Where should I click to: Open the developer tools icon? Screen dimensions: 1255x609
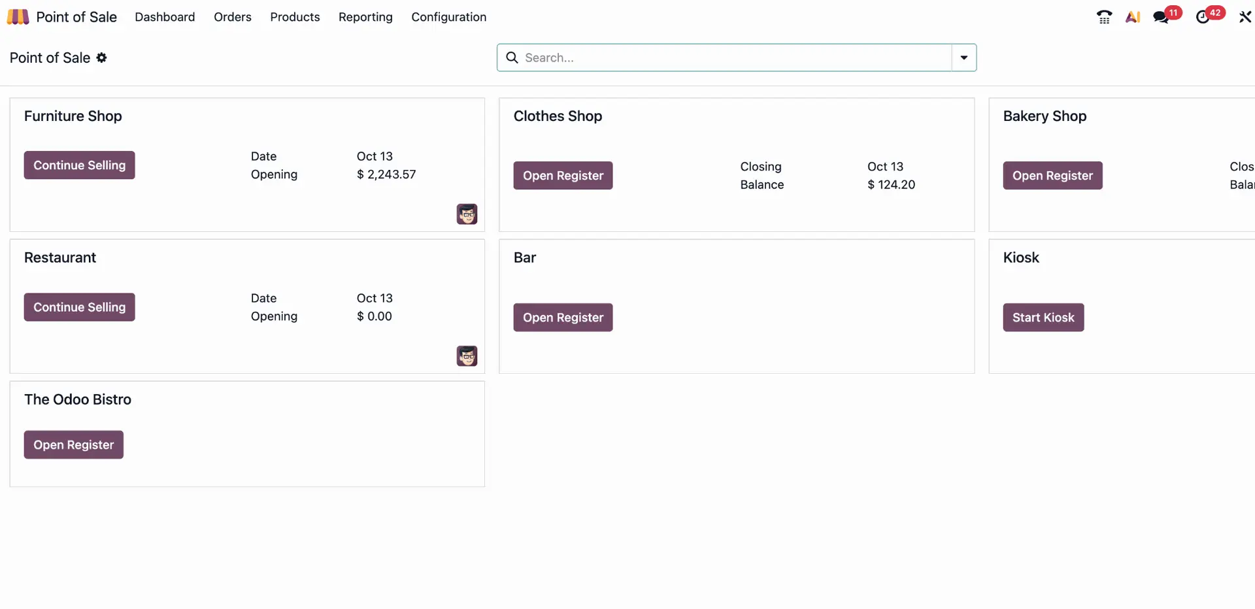pyautogui.click(x=1245, y=16)
